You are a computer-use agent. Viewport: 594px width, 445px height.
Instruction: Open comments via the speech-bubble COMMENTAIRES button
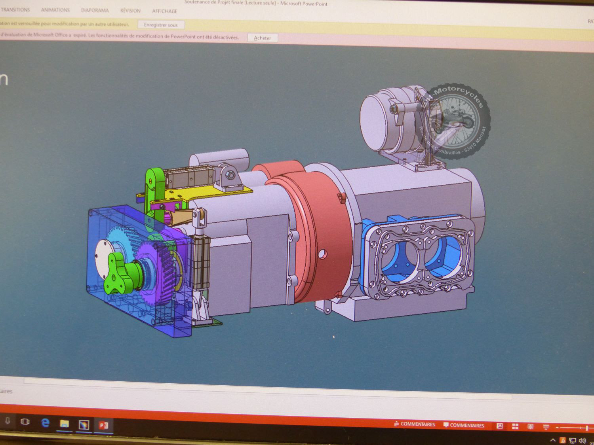point(464,425)
